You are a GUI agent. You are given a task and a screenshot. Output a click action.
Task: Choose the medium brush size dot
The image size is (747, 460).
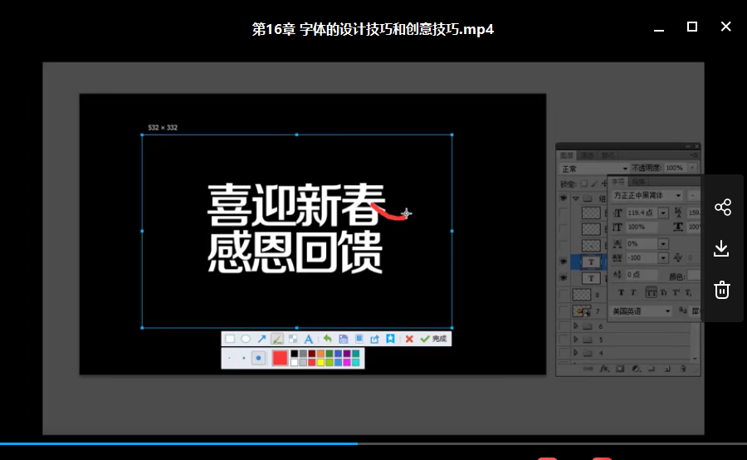tap(243, 358)
